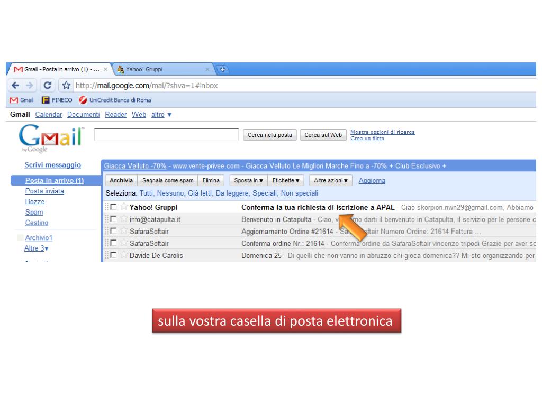Viewport: 542px width, 406px height.
Task: Click the Elimina button
Action: tap(211, 181)
